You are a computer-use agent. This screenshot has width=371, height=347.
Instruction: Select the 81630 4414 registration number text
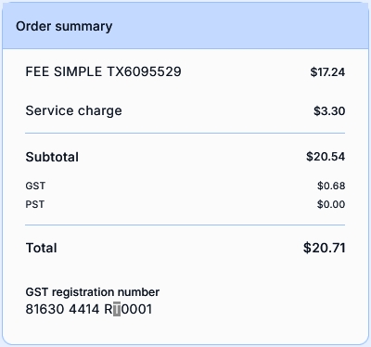pos(62,309)
